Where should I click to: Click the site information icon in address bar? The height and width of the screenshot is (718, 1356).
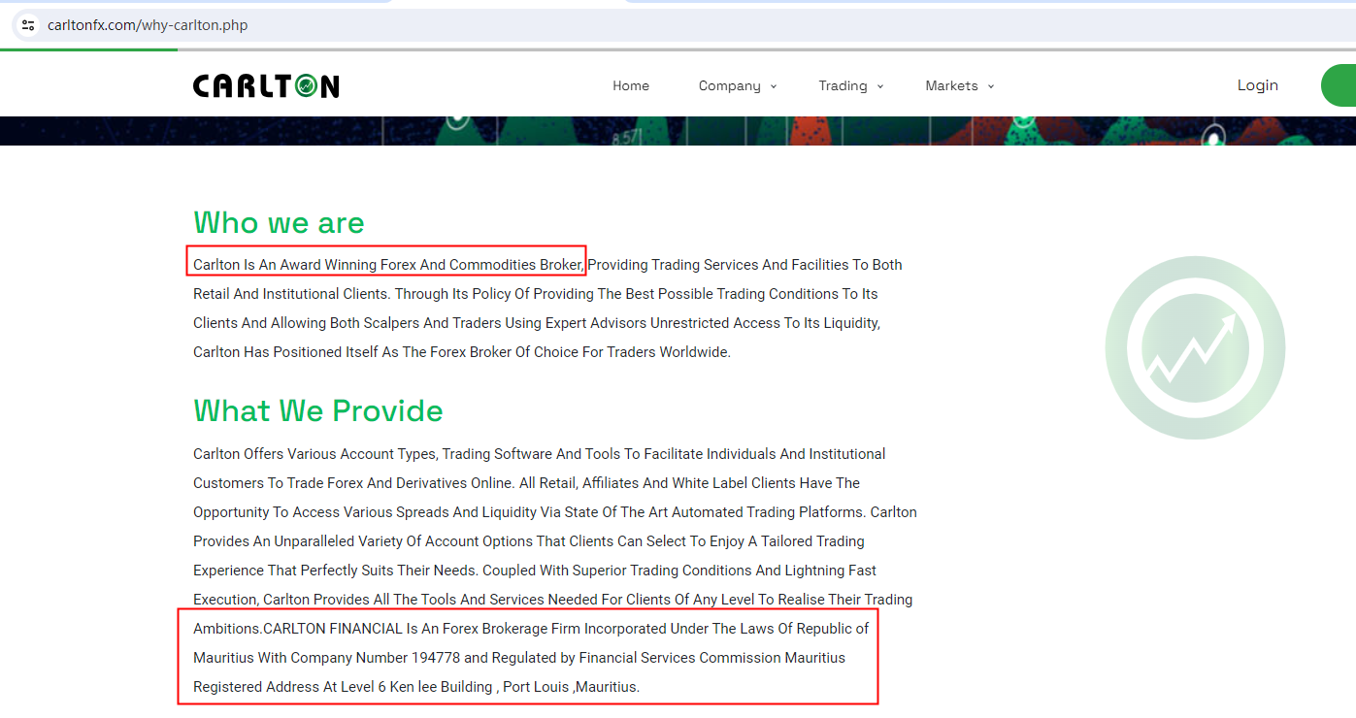coord(28,25)
